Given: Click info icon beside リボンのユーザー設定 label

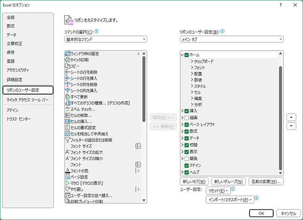Looking at the screenshot, I should [x=222, y=31].
